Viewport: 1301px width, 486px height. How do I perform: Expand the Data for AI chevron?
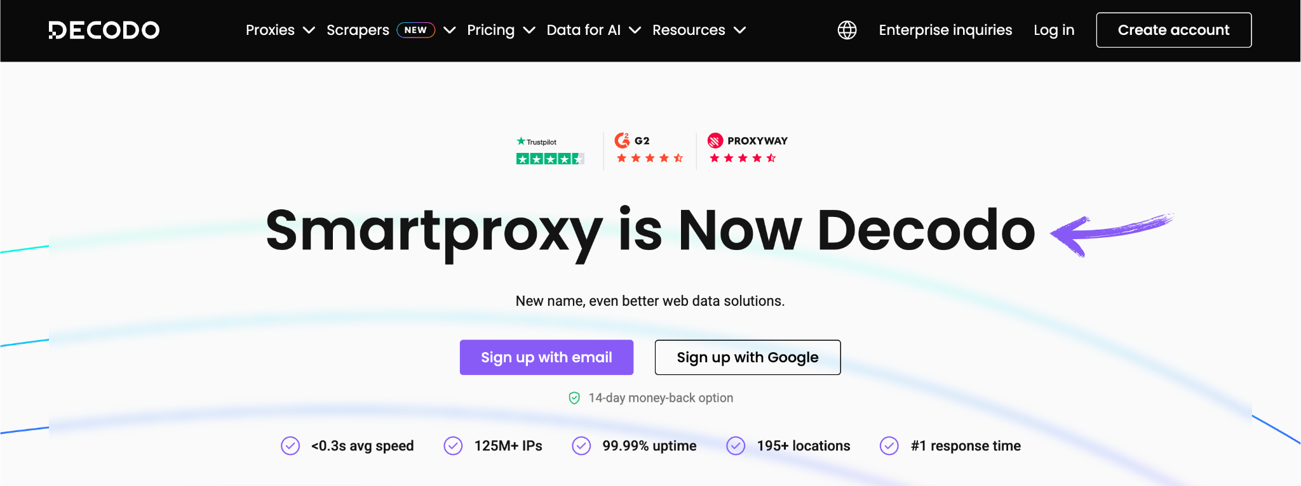[635, 30]
